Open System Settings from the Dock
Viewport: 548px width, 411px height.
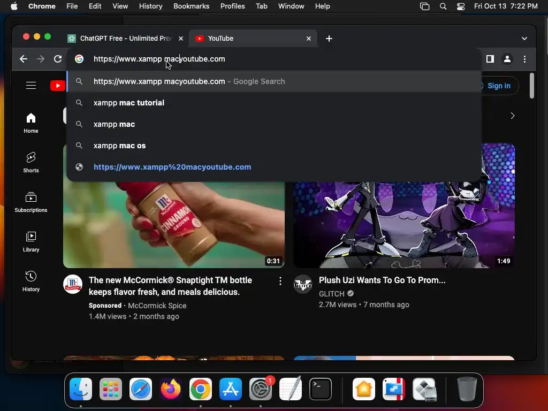point(261,389)
